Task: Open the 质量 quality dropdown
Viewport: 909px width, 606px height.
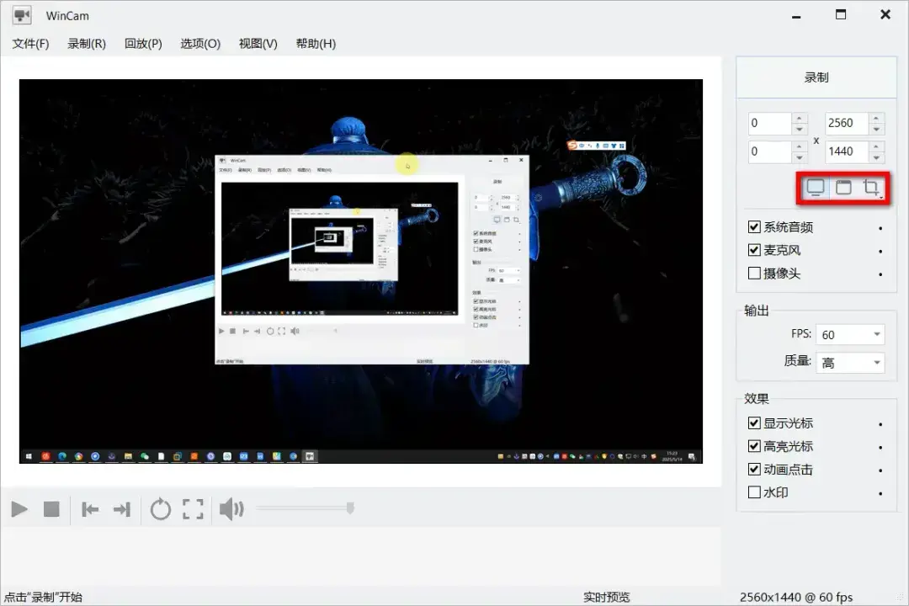Action: tap(850, 362)
